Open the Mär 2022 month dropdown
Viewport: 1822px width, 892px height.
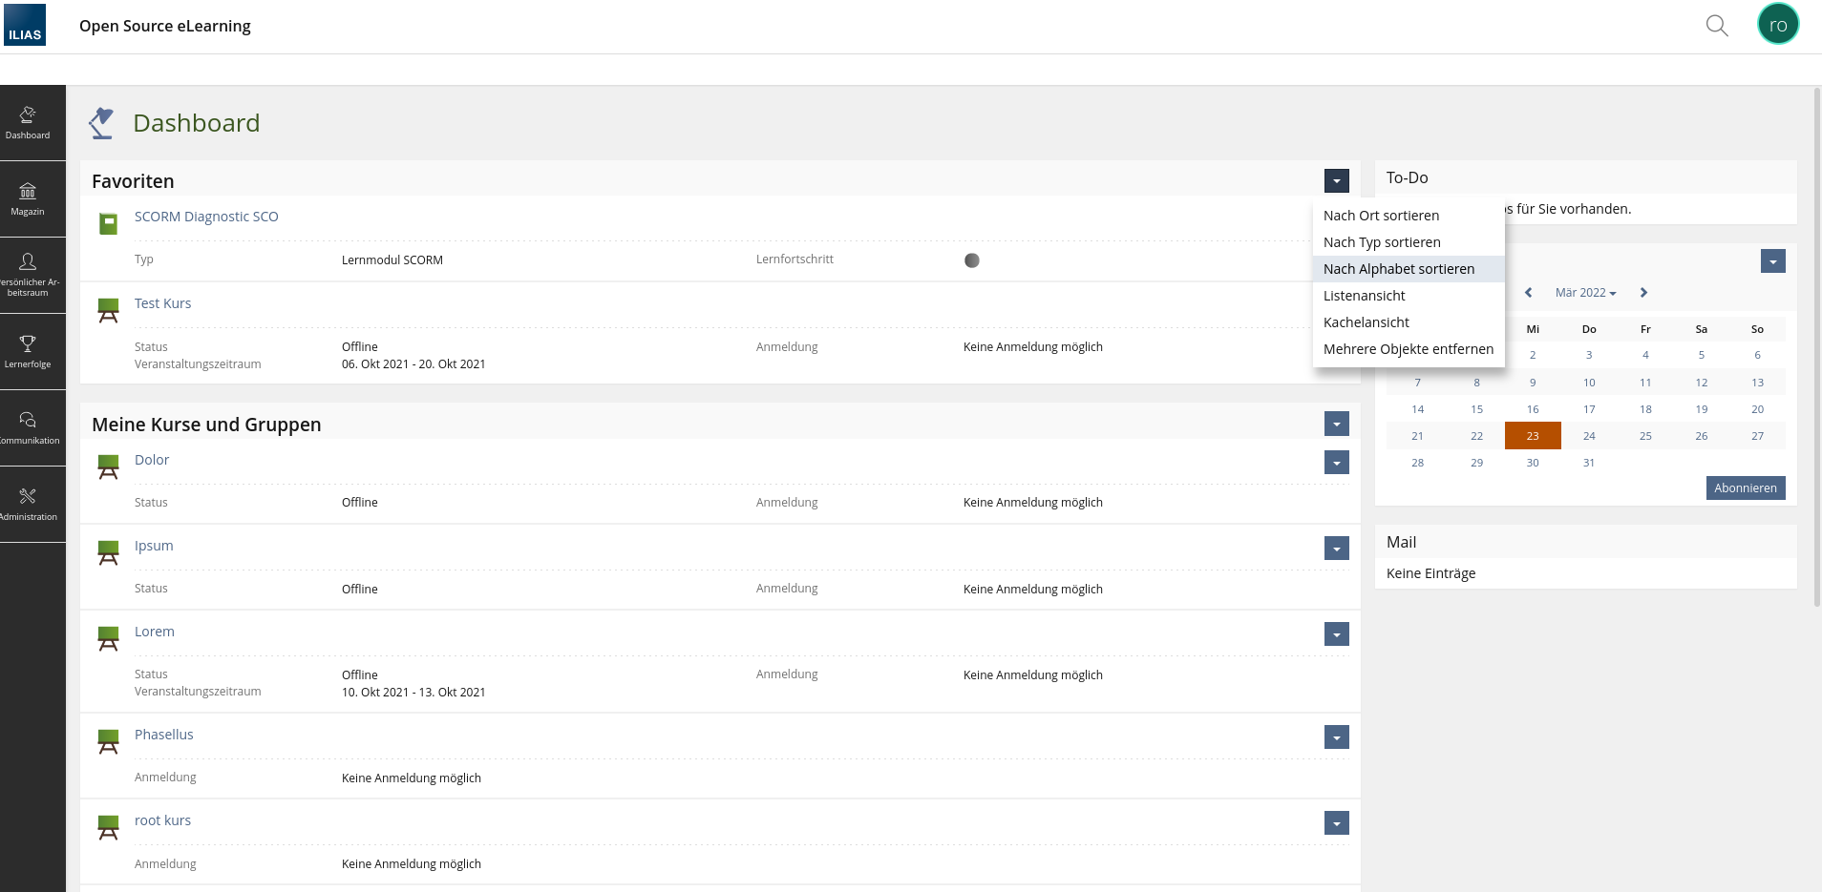[x=1585, y=293]
